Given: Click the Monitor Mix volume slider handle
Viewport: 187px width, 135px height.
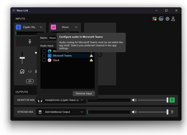Looking at the screenshot, I should tap(168, 100).
